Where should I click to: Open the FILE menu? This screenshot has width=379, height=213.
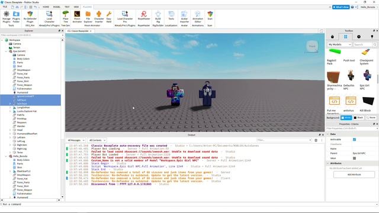pyautogui.click(x=5, y=7)
